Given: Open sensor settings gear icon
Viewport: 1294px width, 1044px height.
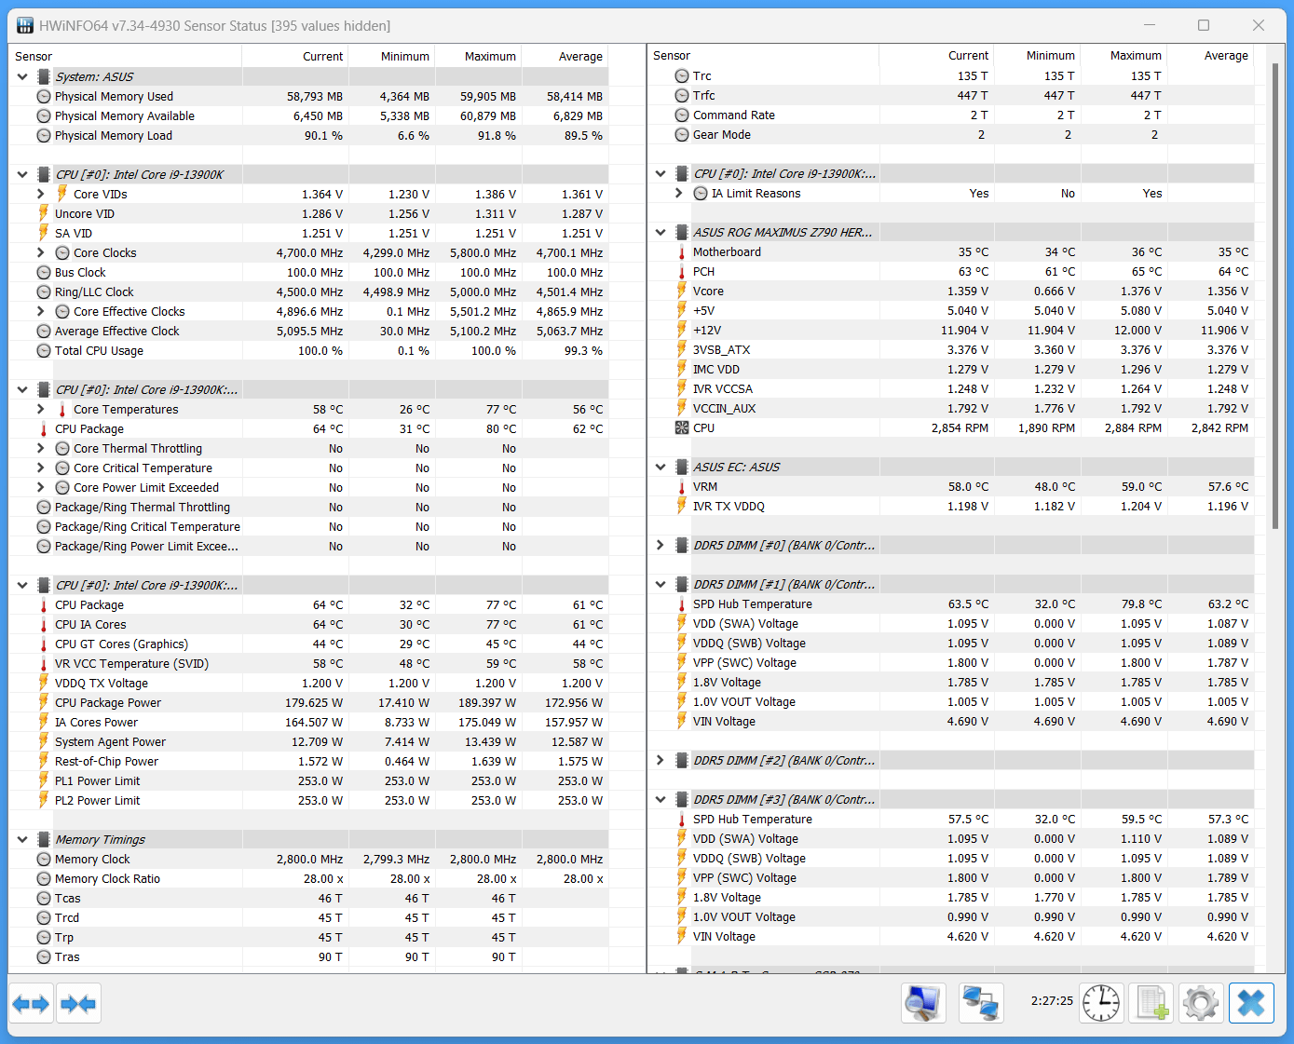Looking at the screenshot, I should pyautogui.click(x=1201, y=1003).
